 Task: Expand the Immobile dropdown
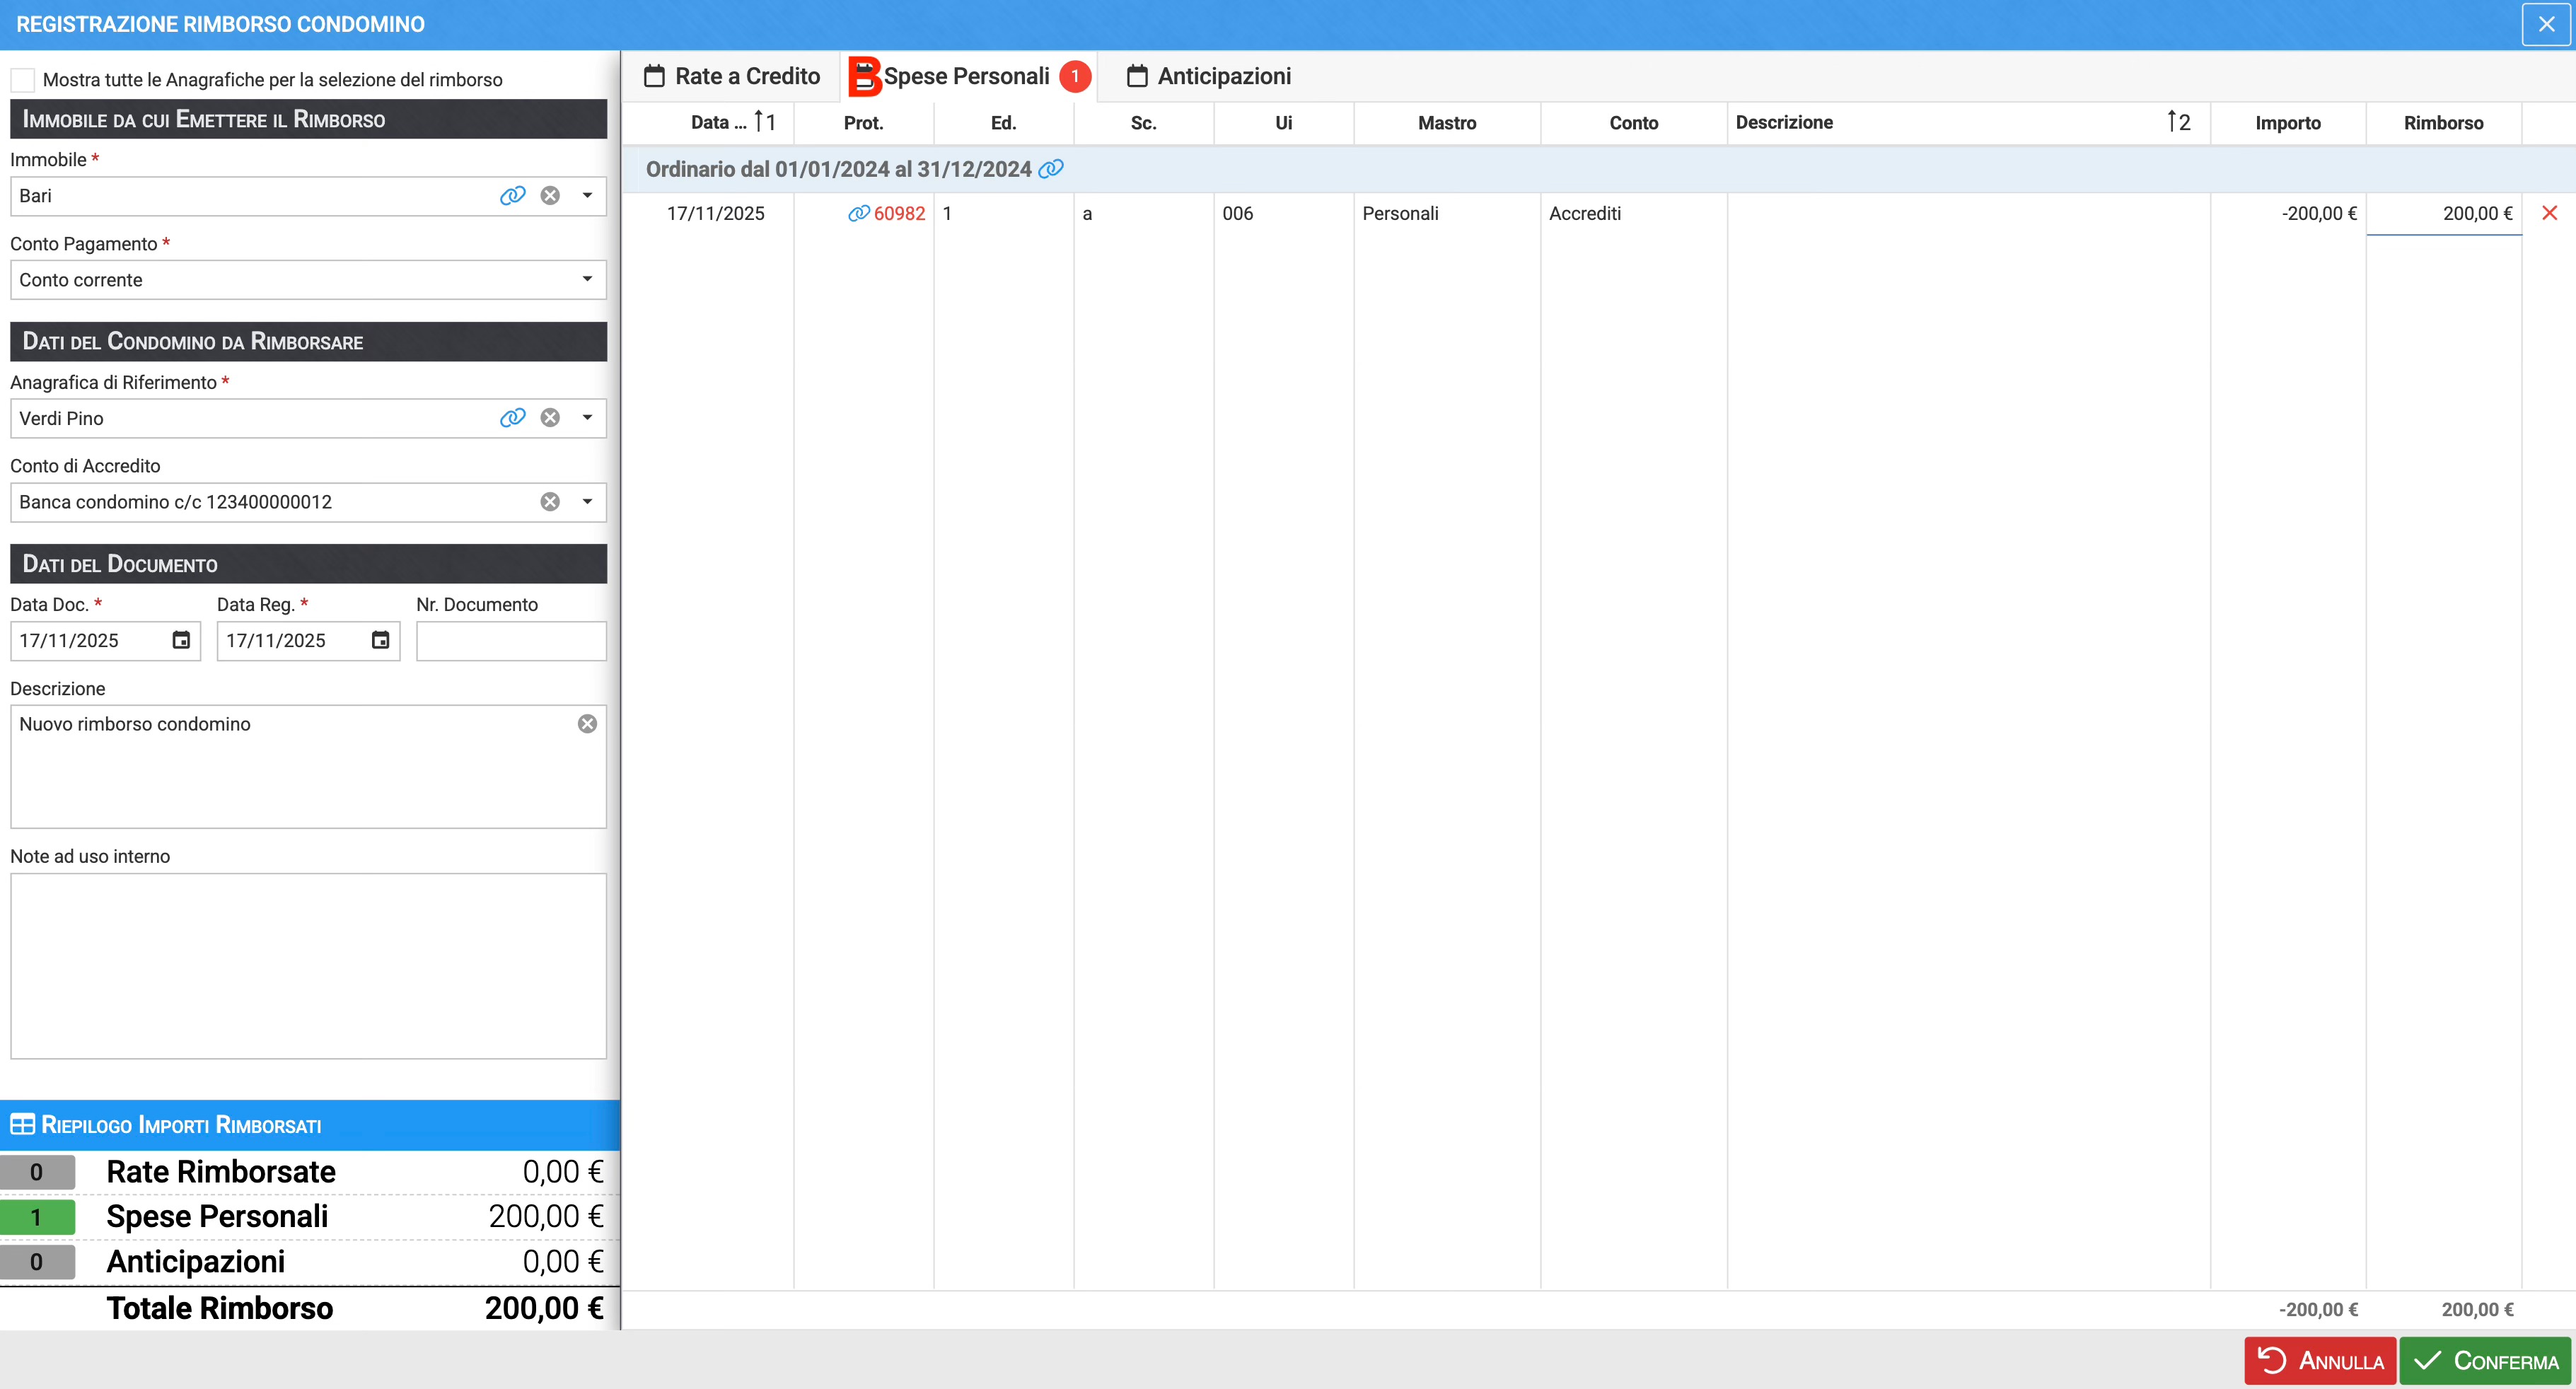coord(587,196)
